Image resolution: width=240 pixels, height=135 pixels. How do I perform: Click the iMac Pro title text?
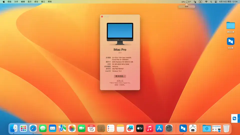(x=120, y=49)
